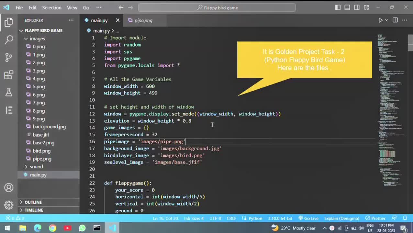413x233 pixels.
Task: Switch to the pipe.png tab
Action: (x=143, y=20)
